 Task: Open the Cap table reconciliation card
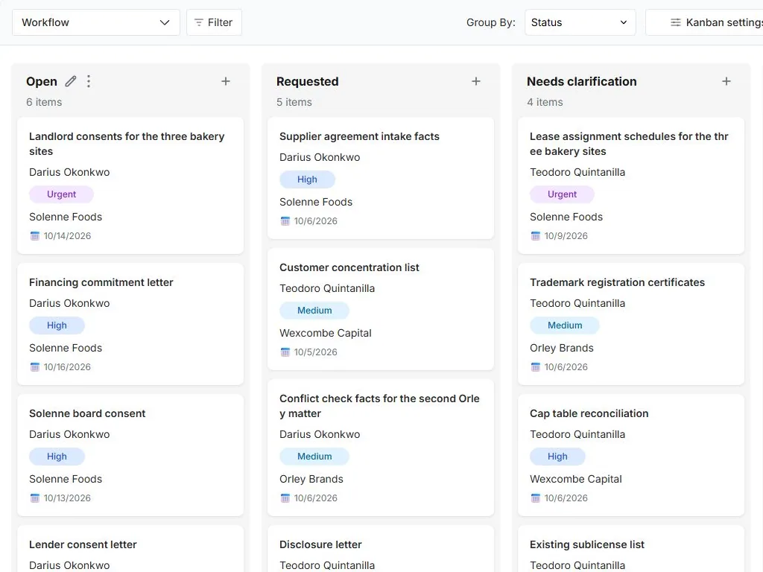point(631,455)
